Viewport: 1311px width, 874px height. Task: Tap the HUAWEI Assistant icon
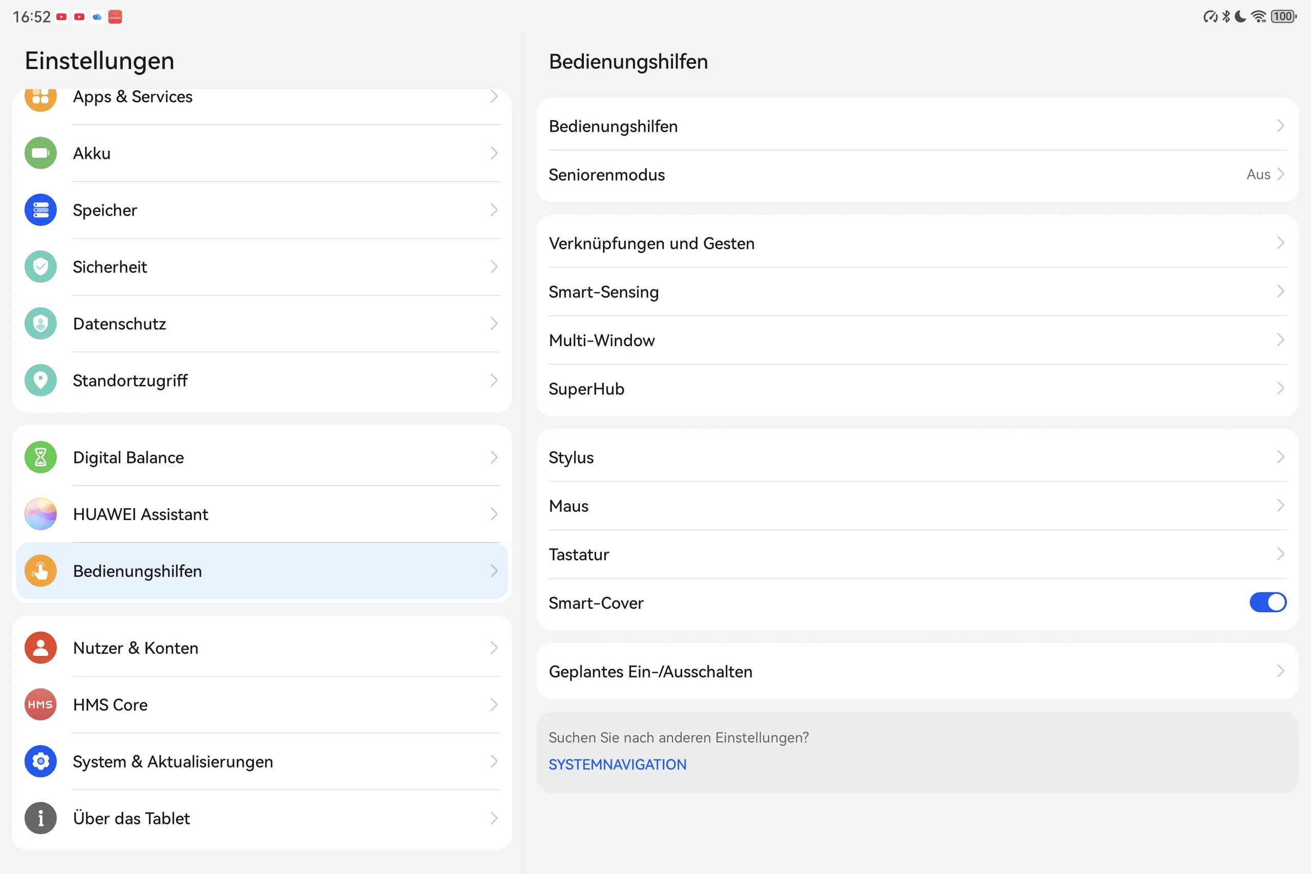40,515
